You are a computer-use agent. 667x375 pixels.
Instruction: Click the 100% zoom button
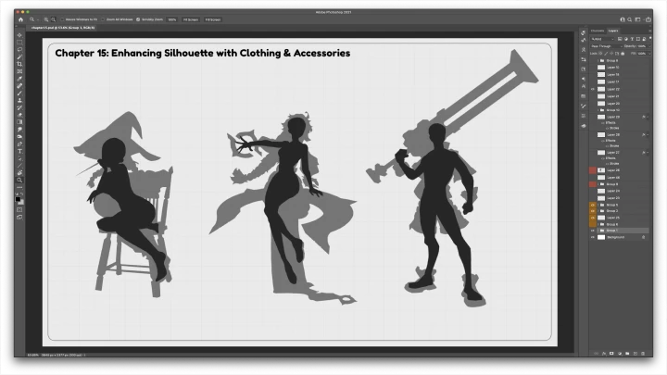click(172, 19)
